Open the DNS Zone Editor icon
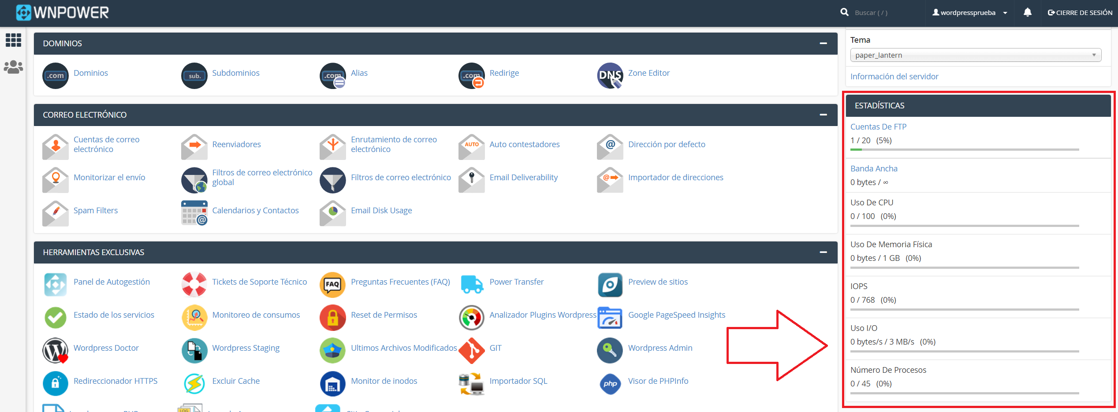Screen dimensions: 1118x412 coord(610,76)
